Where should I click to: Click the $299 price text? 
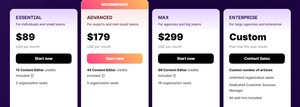tap(171, 37)
